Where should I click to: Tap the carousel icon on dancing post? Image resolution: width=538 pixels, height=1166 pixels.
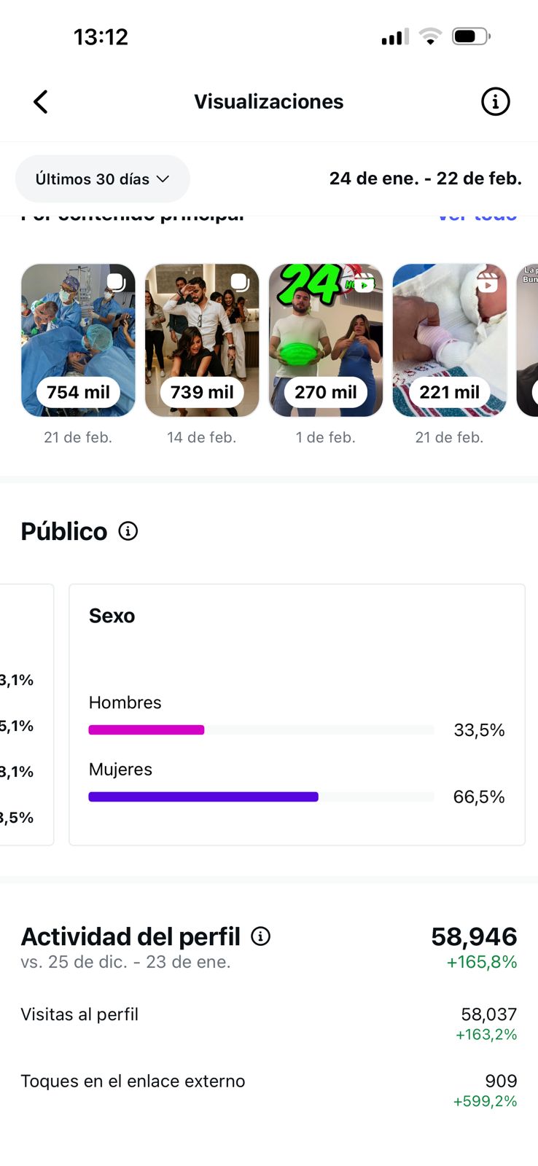coord(240,282)
